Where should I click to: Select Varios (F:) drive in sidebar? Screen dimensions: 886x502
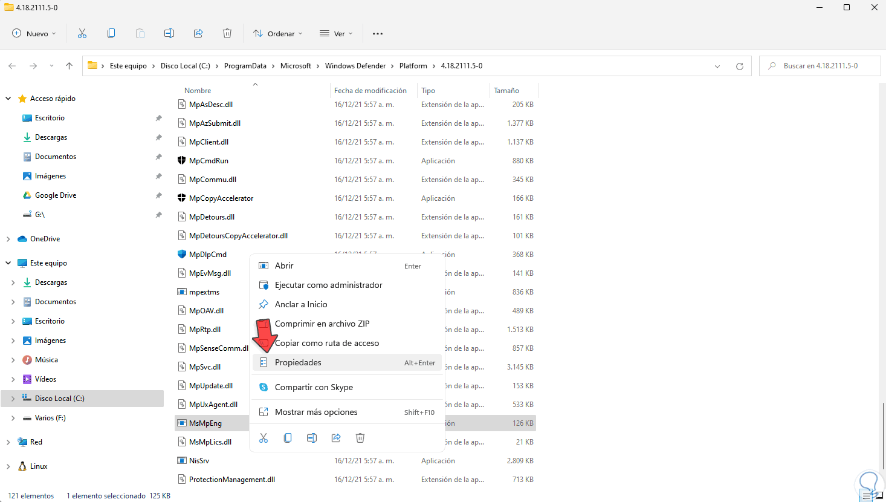pos(50,418)
